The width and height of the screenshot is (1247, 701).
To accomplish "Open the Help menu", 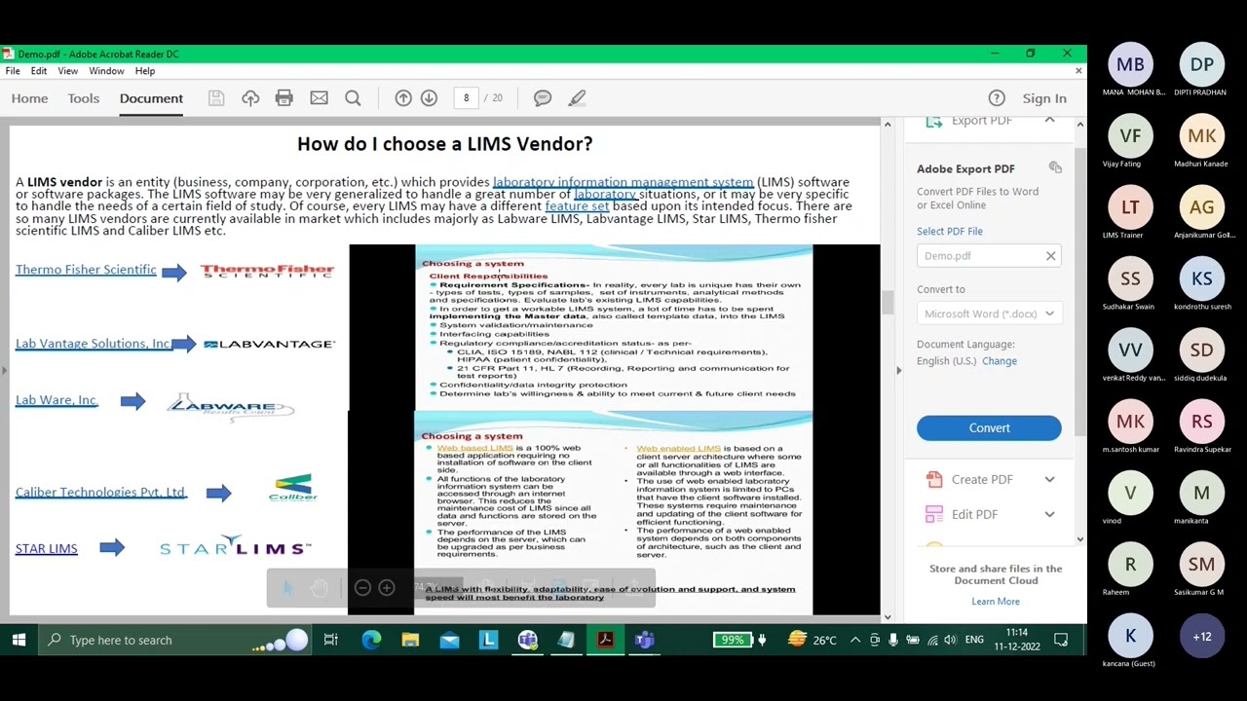I will tap(144, 71).
